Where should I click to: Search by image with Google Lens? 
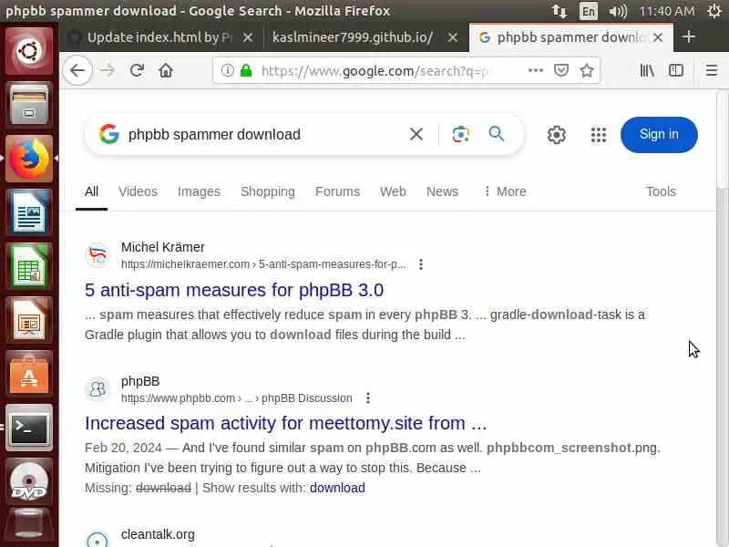[x=460, y=134]
